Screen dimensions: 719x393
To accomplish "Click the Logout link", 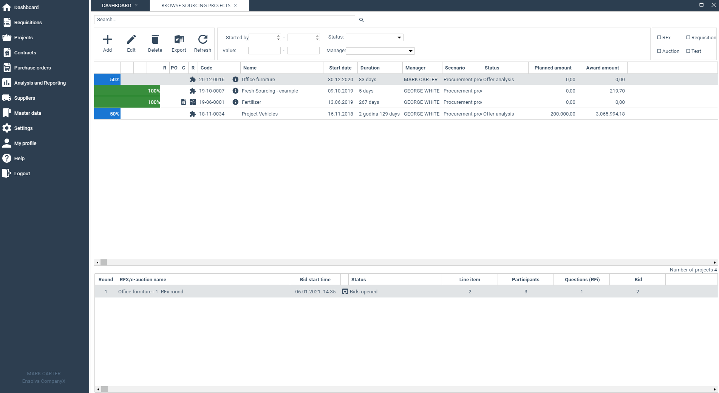I will [x=22, y=173].
